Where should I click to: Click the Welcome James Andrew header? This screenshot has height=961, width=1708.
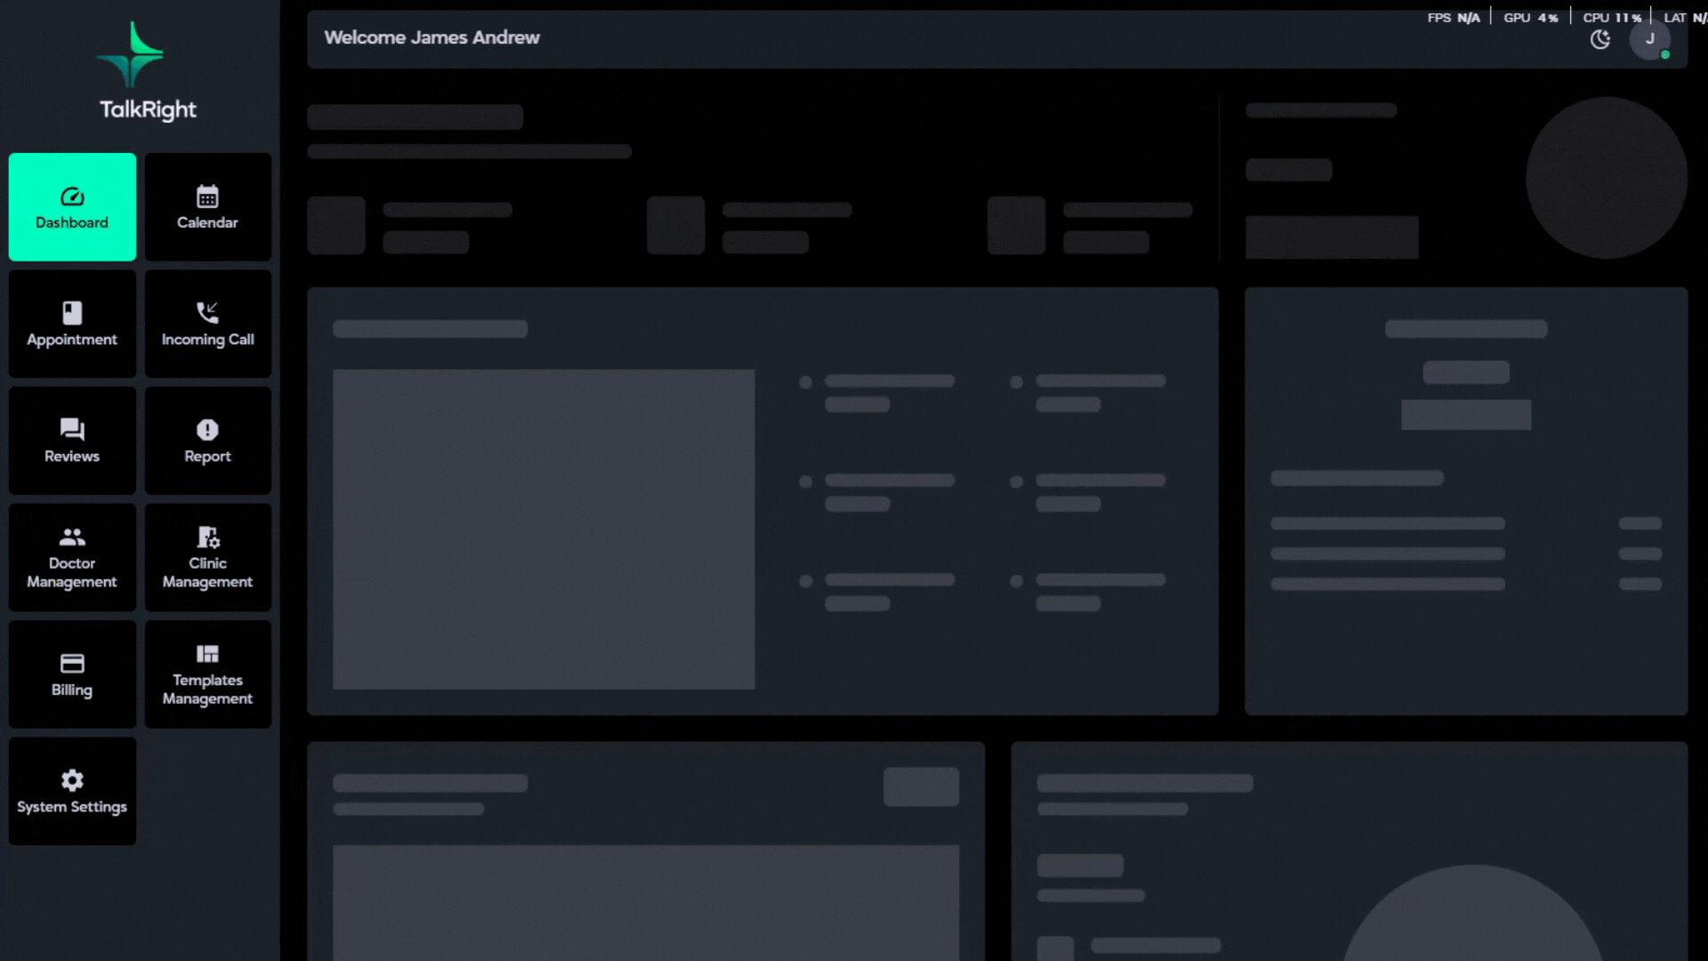[431, 37]
